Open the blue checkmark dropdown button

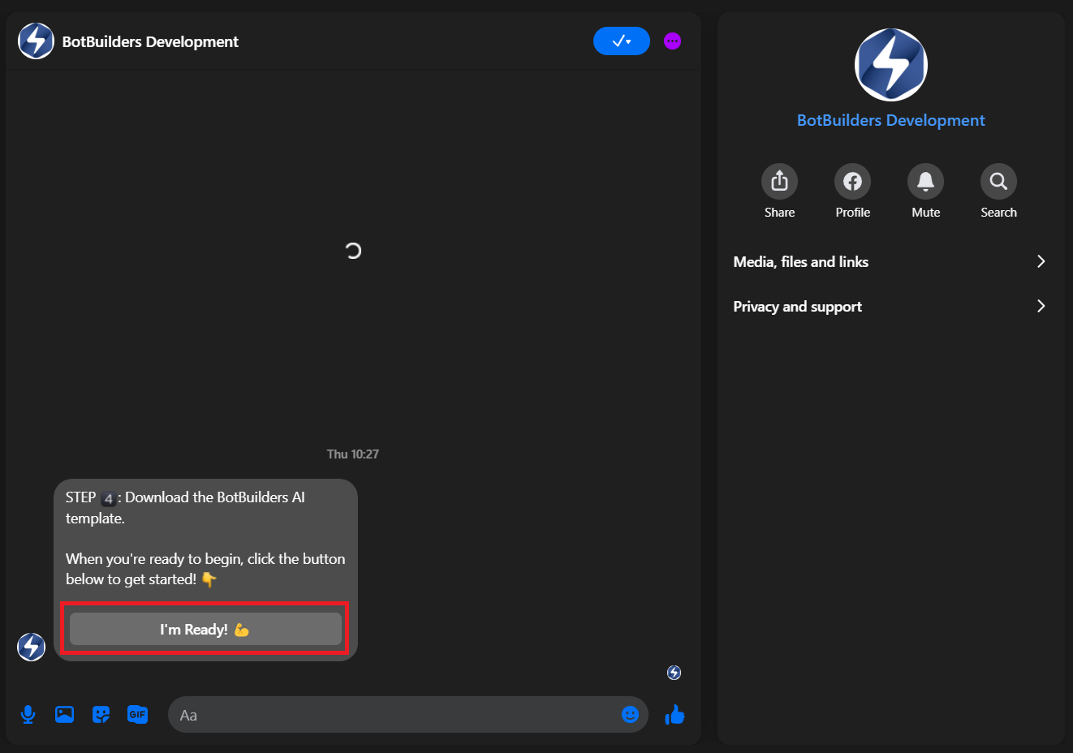click(x=622, y=41)
